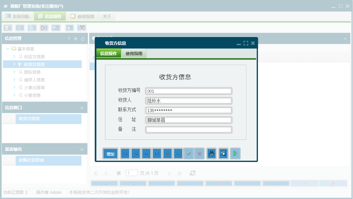353x199 pixels.
Task: Click the 备注 input field in the dialog
Action: [x=189, y=129]
